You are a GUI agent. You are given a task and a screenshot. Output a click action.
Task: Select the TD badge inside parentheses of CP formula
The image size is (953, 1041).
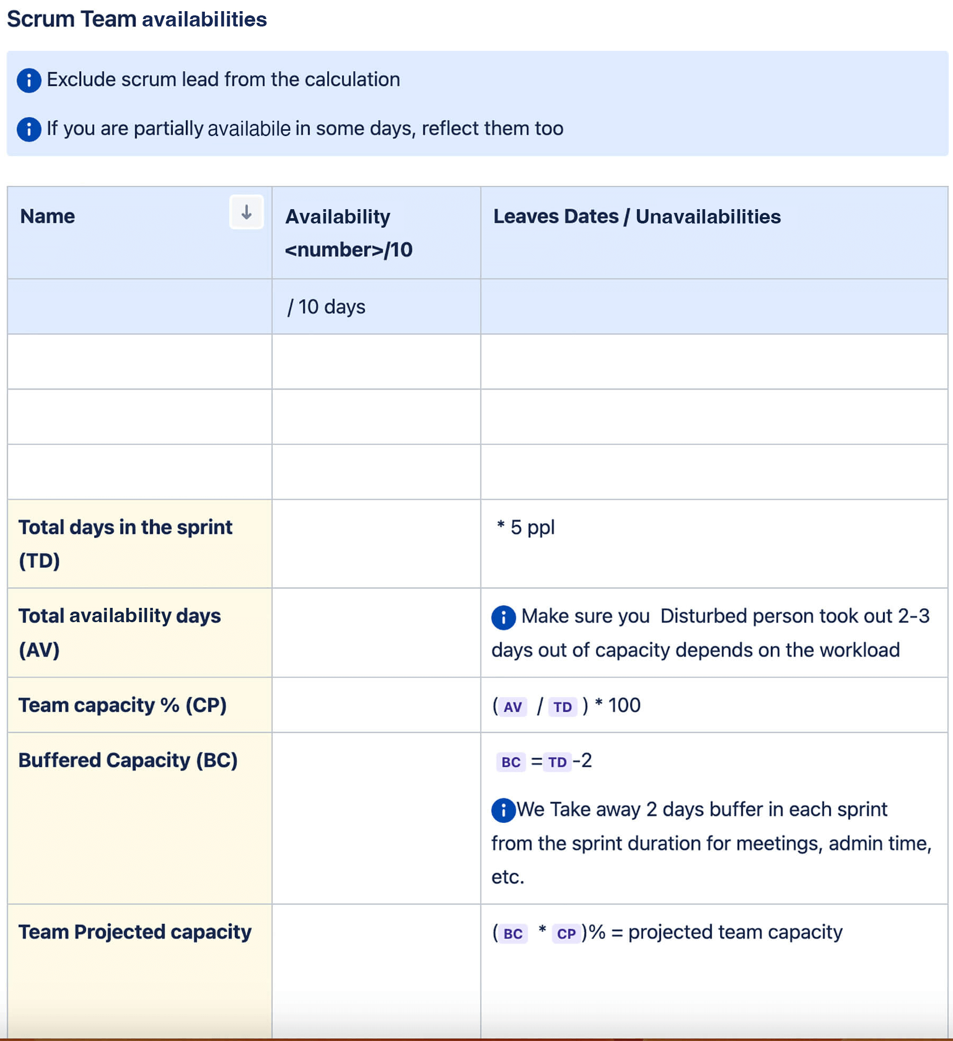pyautogui.click(x=562, y=706)
